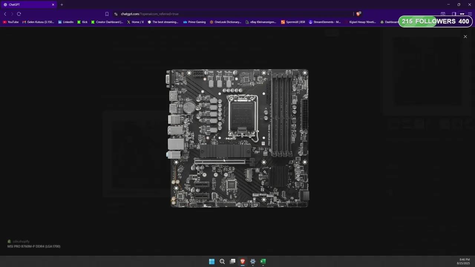This screenshot has width=475, height=267.
Task: Open the Kick bookmark
Action: pos(82,22)
